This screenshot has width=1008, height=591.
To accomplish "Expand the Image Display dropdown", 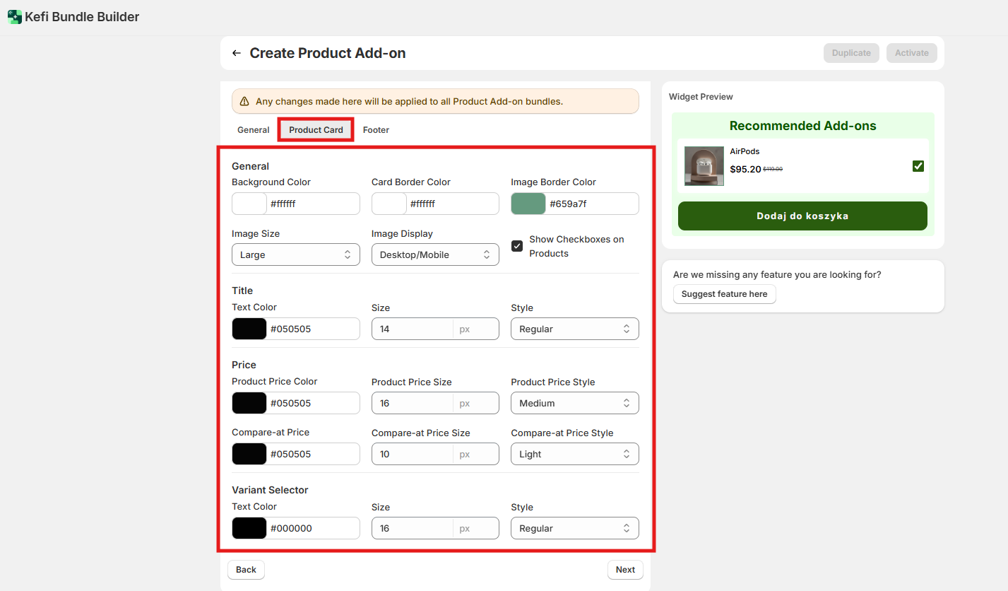I will point(435,254).
